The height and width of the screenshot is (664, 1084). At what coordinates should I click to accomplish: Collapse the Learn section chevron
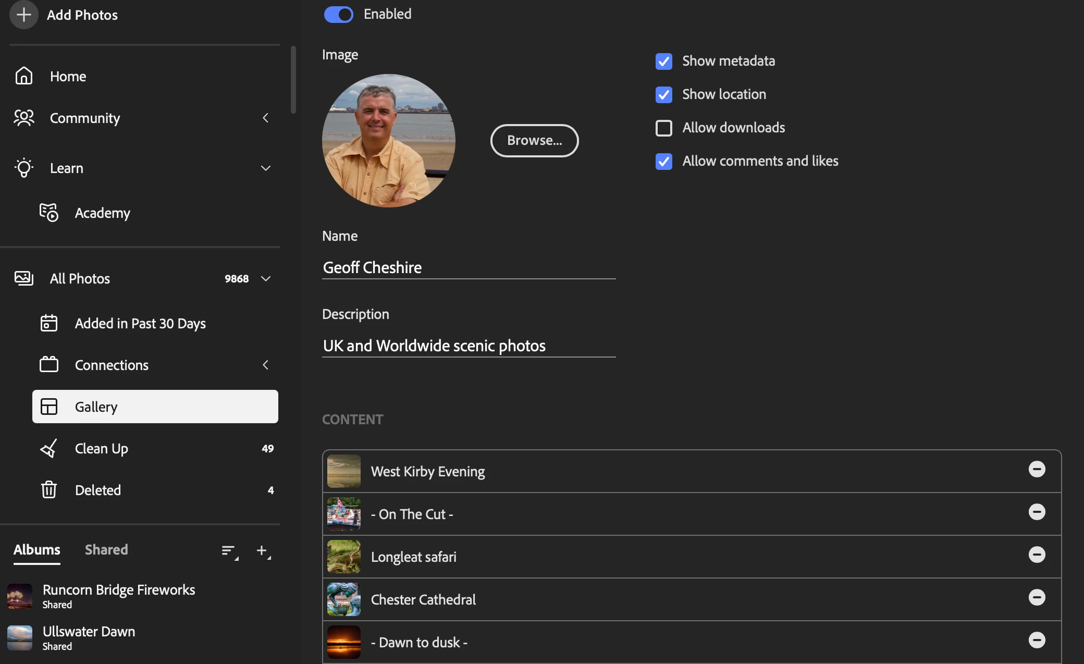point(266,168)
